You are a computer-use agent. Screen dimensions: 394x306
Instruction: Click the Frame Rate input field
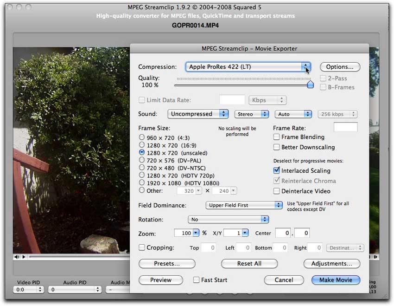coord(345,127)
